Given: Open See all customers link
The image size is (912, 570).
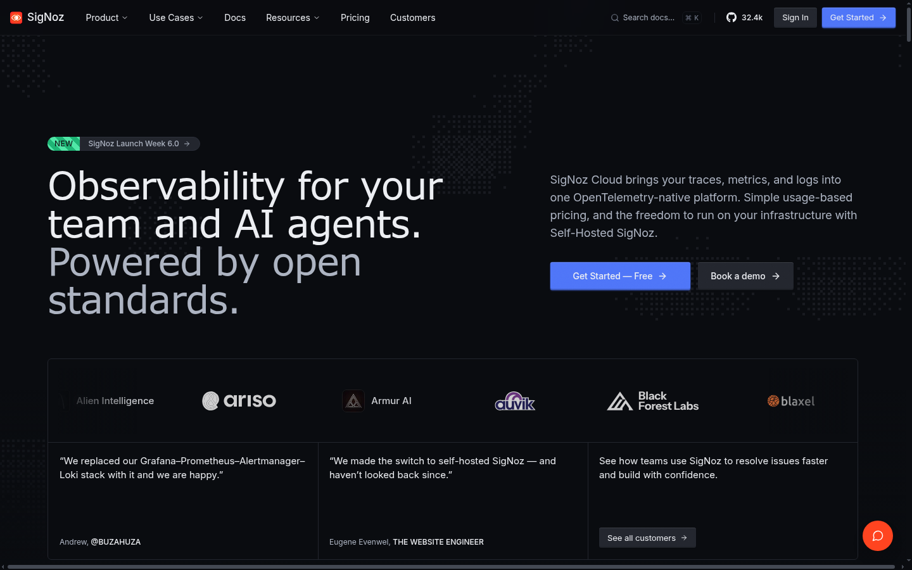Looking at the screenshot, I should [647, 538].
